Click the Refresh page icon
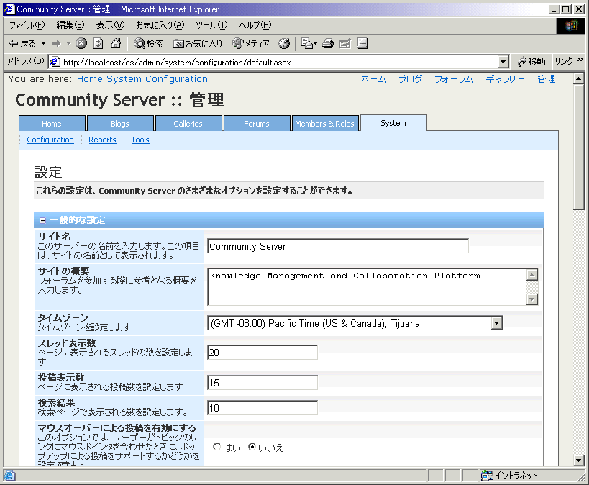The width and height of the screenshot is (589, 485). point(99,44)
